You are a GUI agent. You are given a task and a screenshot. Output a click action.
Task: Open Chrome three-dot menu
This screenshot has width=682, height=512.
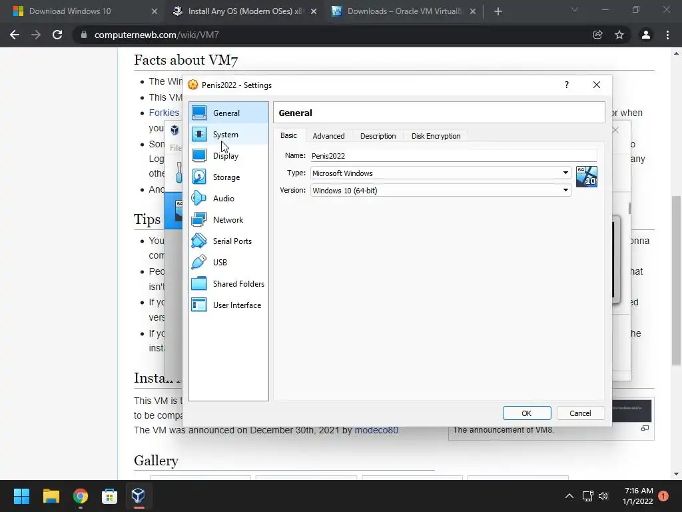[667, 35]
